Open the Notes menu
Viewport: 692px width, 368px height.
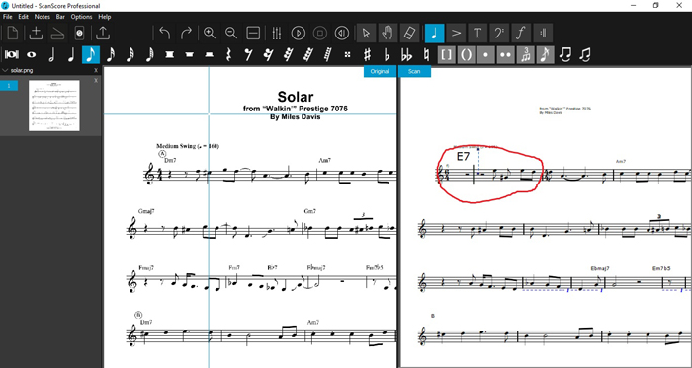pos(43,17)
